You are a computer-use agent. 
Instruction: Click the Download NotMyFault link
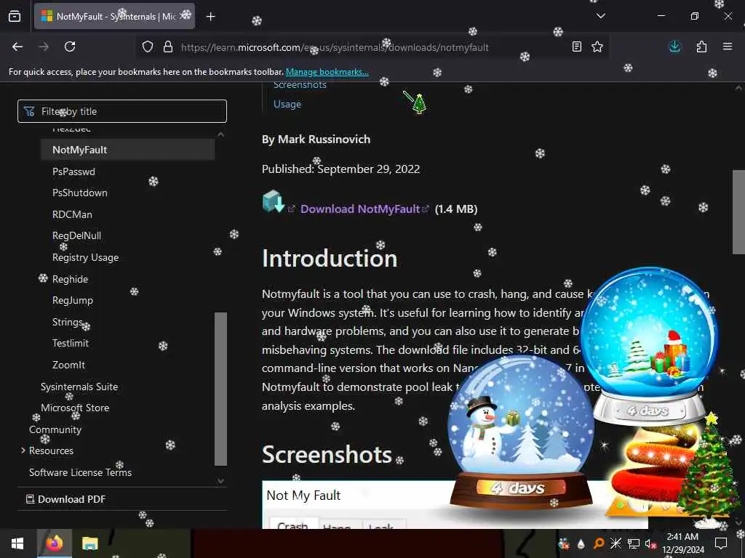click(359, 209)
